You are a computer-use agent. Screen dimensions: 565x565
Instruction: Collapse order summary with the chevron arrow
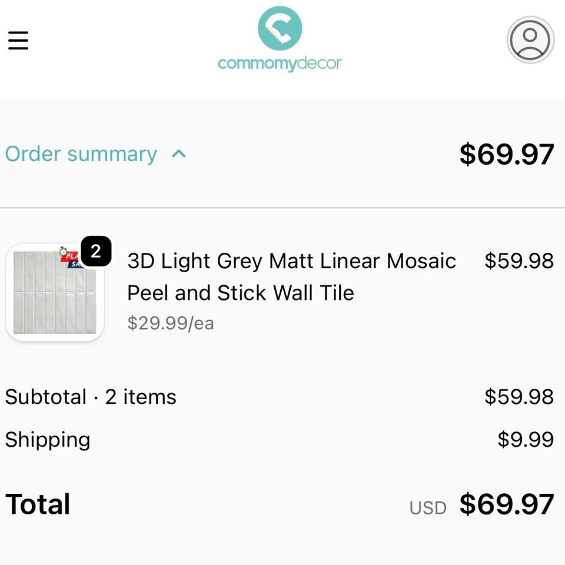tap(178, 154)
